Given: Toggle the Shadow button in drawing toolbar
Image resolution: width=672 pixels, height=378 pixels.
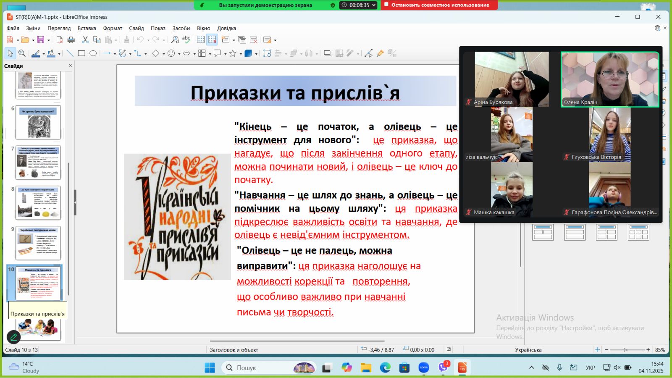Looking at the screenshot, I should (x=327, y=53).
